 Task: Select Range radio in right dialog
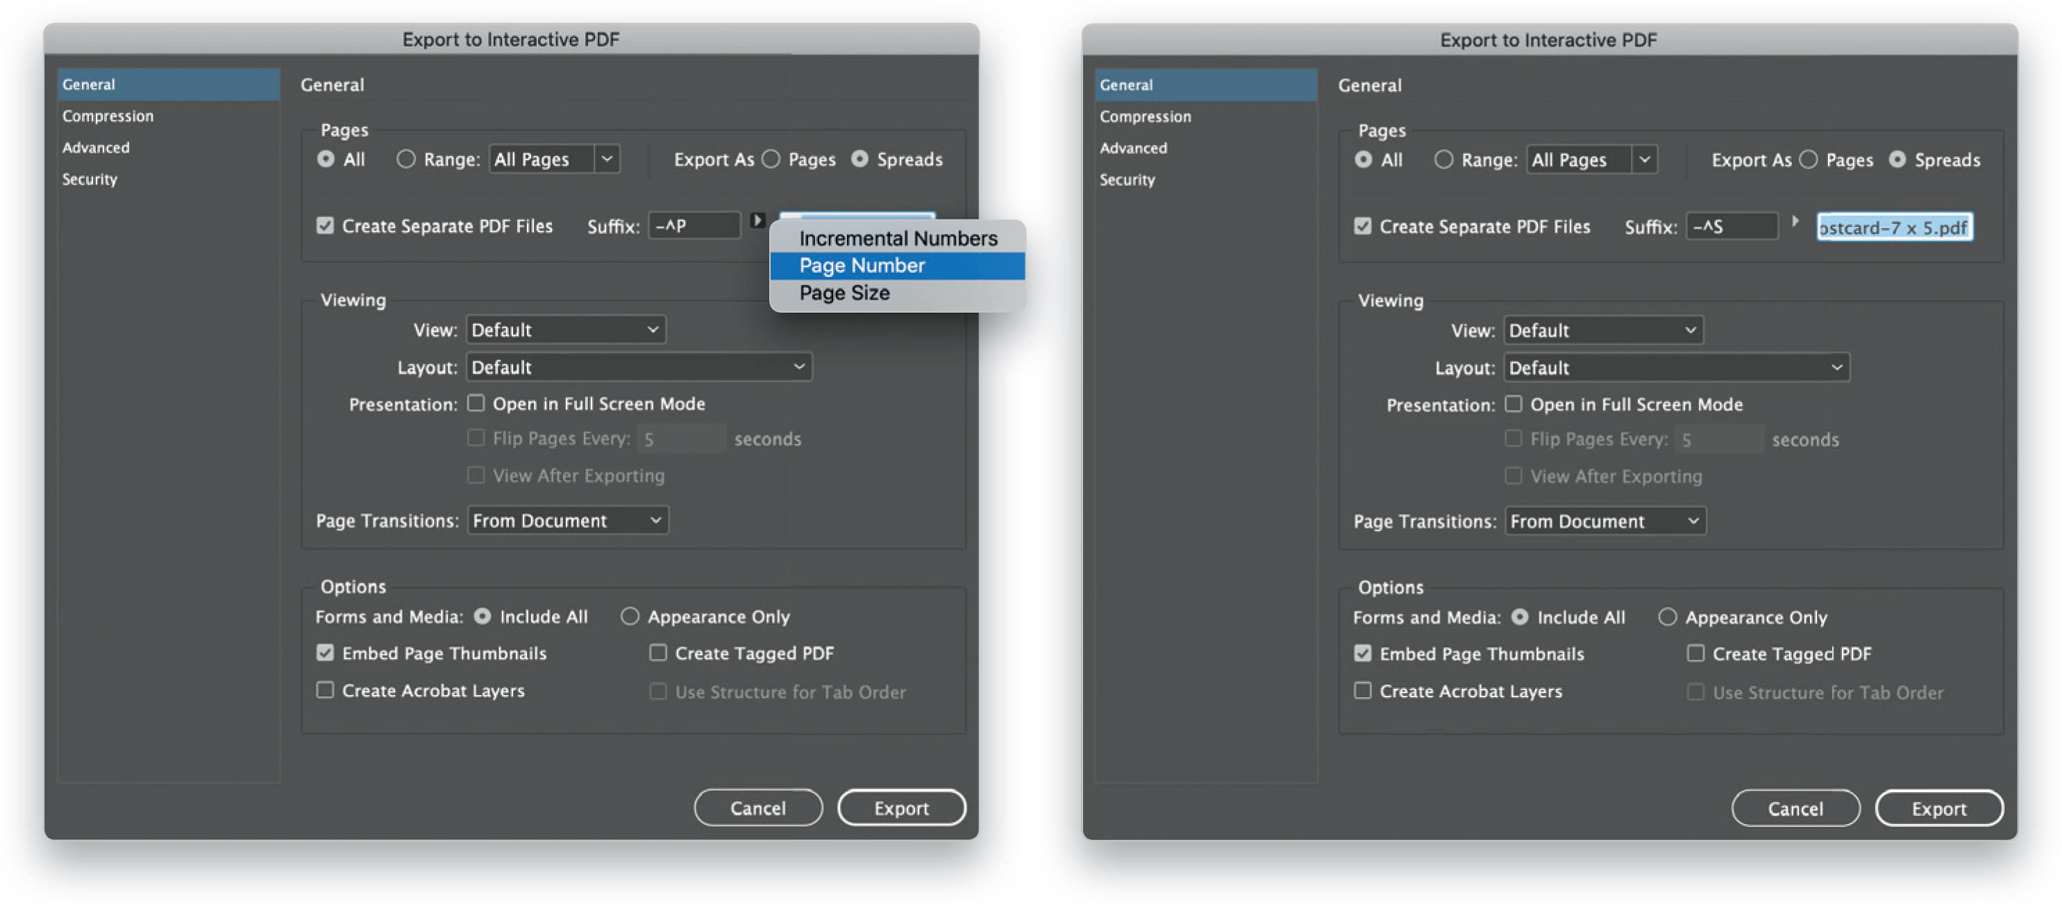pos(1444,160)
